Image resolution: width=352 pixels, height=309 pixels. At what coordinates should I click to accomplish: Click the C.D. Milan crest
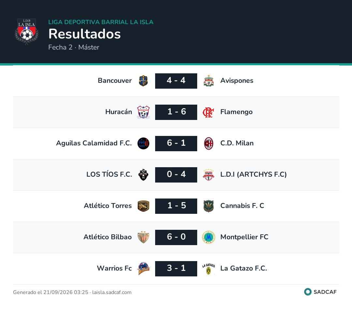[209, 143]
